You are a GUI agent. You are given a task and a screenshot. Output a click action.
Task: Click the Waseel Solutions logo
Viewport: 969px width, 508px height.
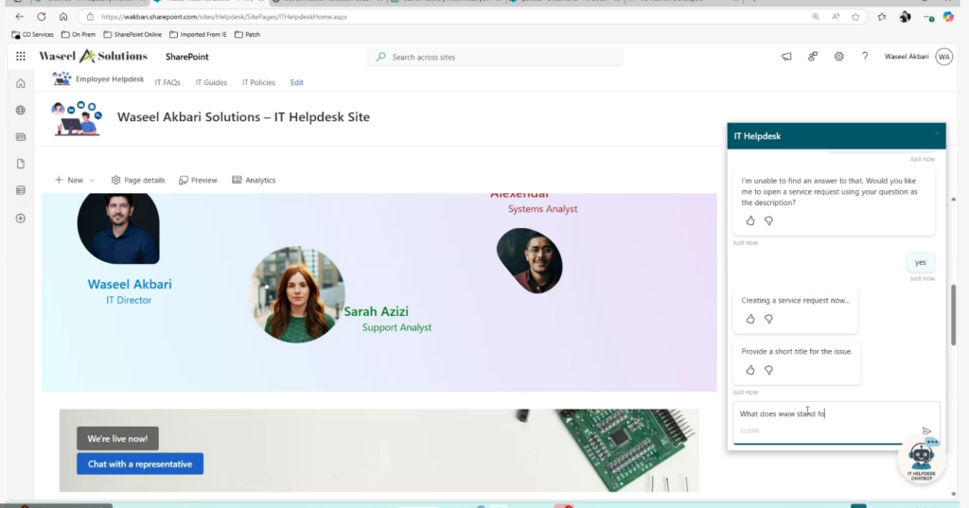point(94,56)
